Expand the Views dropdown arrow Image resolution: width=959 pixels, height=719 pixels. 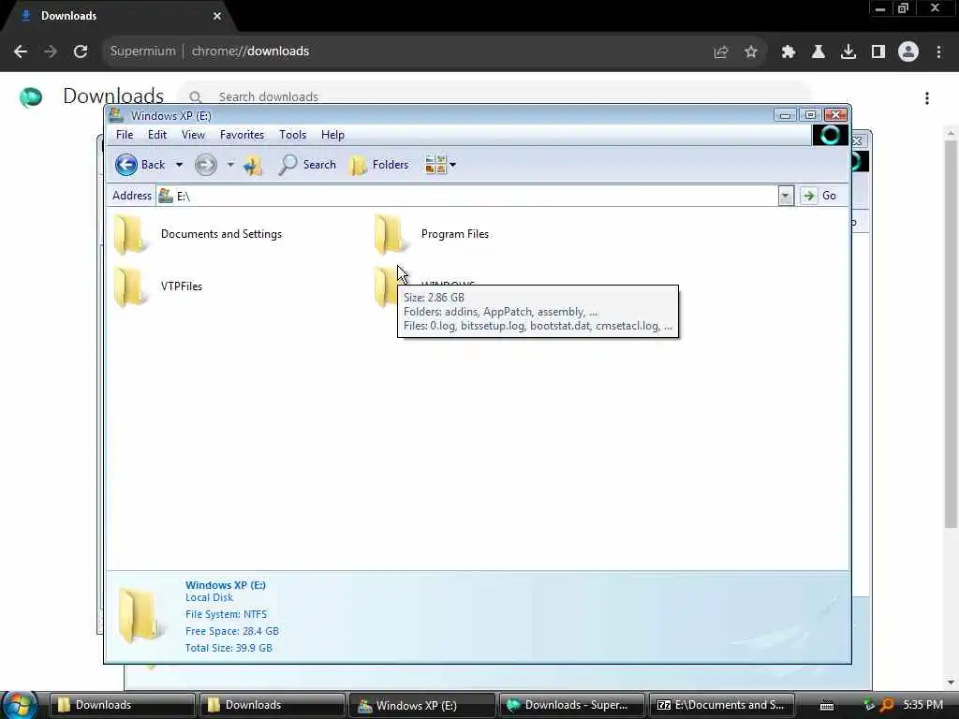[453, 165]
